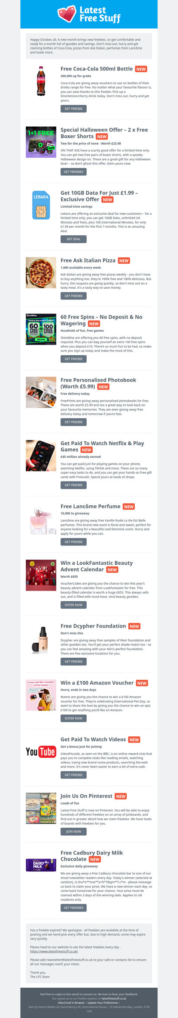
Task: Click the JOIN NOW Pinterest button
Action: click(73, 831)
